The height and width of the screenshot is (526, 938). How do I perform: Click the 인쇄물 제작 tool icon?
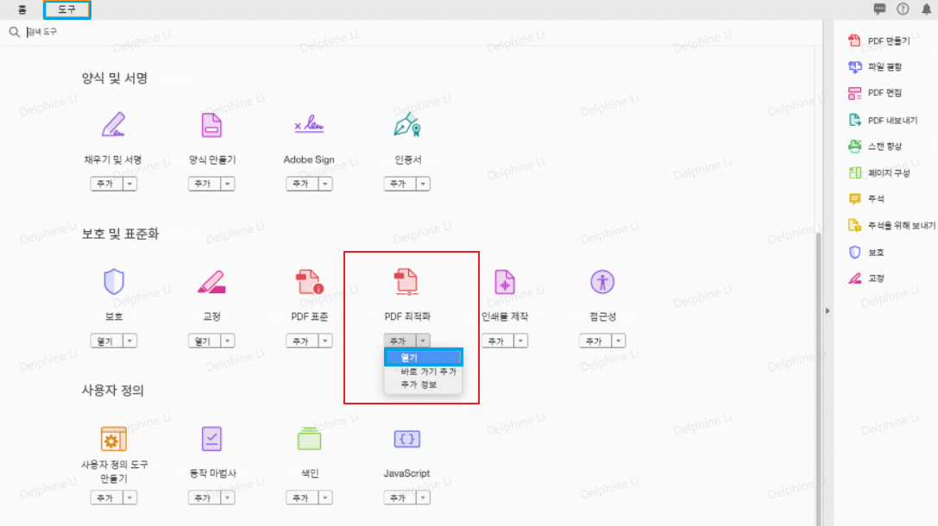click(x=505, y=281)
